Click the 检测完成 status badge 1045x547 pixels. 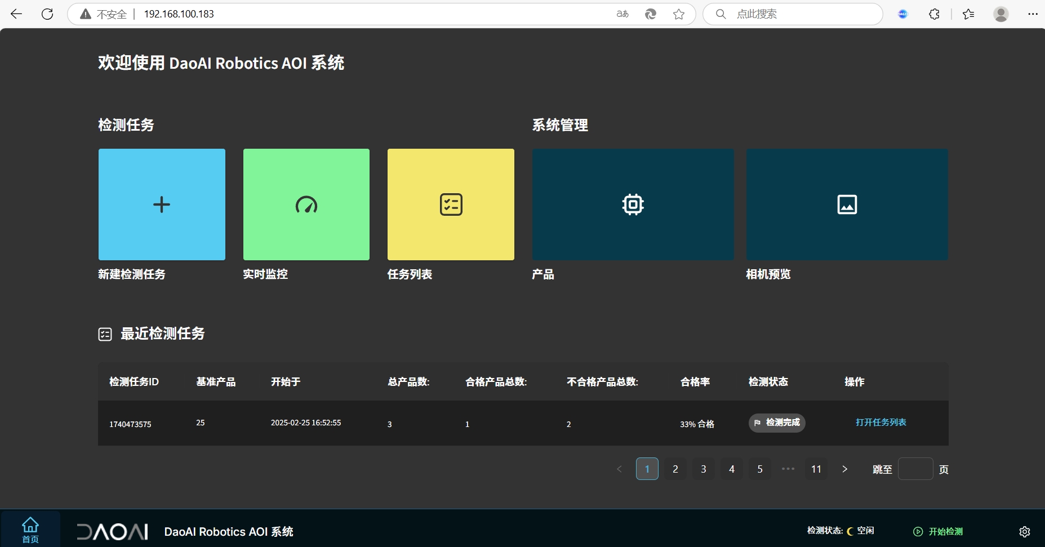(777, 423)
